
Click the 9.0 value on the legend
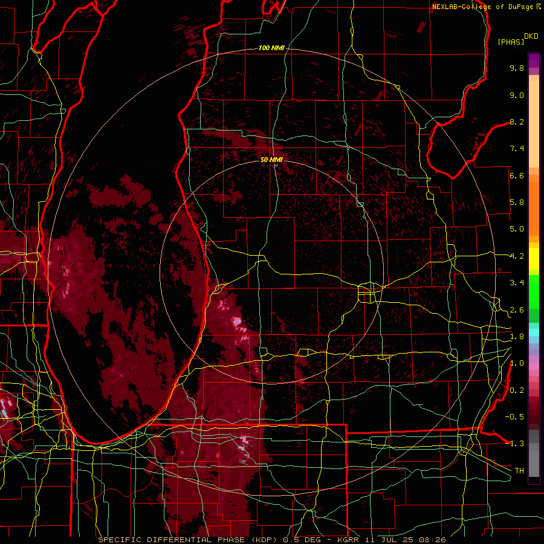tap(517, 95)
